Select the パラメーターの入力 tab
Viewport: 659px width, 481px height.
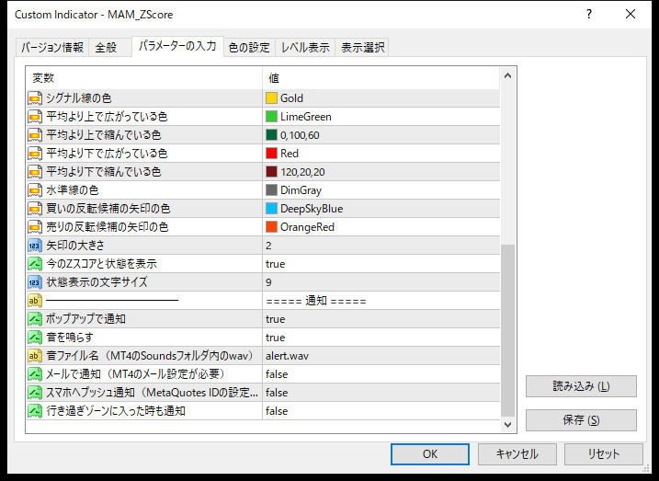tap(177, 45)
